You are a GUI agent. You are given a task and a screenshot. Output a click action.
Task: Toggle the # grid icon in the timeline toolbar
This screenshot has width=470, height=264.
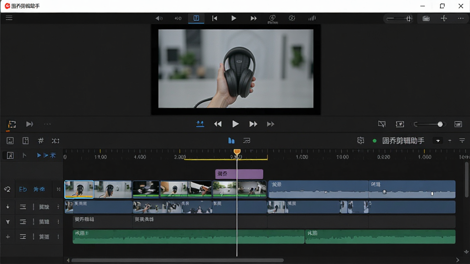coord(41,141)
